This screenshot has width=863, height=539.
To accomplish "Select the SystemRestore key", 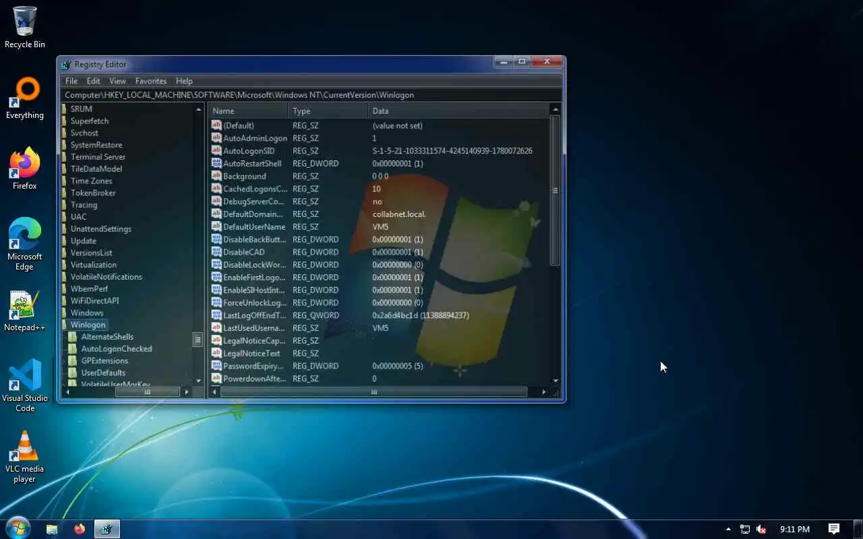I will [x=96, y=145].
